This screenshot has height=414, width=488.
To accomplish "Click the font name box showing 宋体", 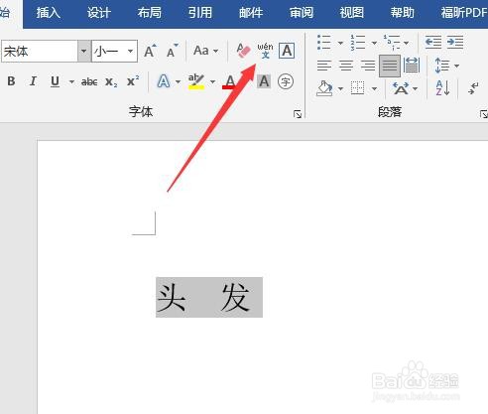I will tap(40, 52).
